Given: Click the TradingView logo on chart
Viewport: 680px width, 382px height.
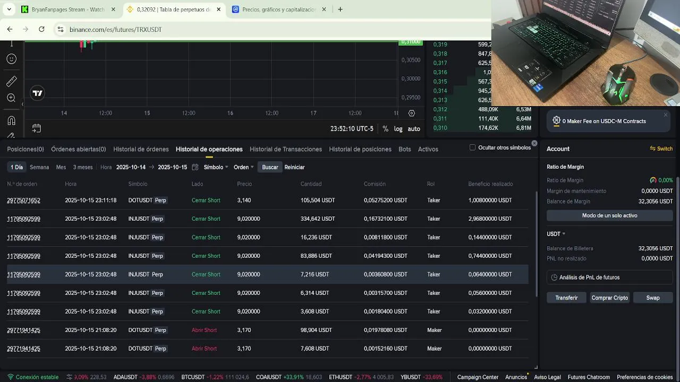Looking at the screenshot, I should pos(37,93).
